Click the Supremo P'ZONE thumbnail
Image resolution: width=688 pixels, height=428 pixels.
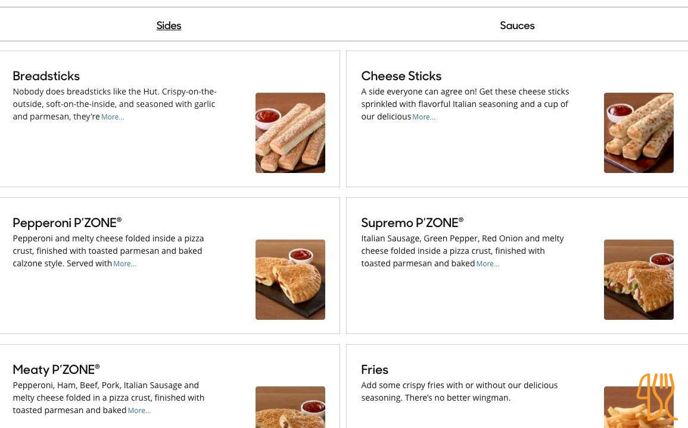pyautogui.click(x=639, y=279)
